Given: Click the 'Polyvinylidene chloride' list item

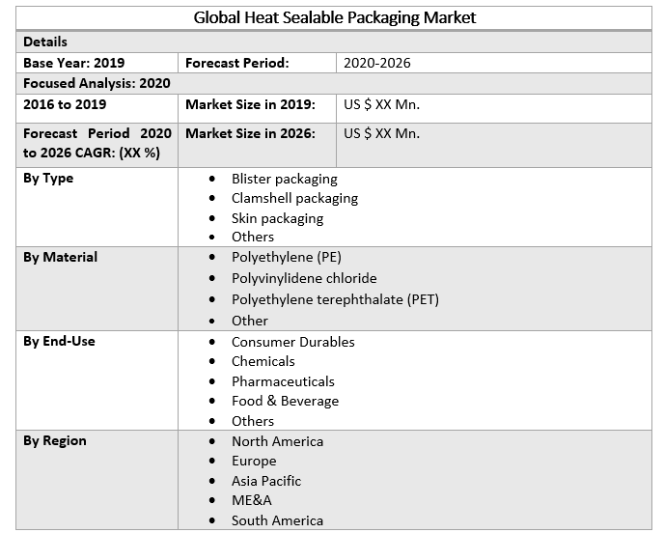Looking at the screenshot, I should pyautogui.click(x=304, y=278).
